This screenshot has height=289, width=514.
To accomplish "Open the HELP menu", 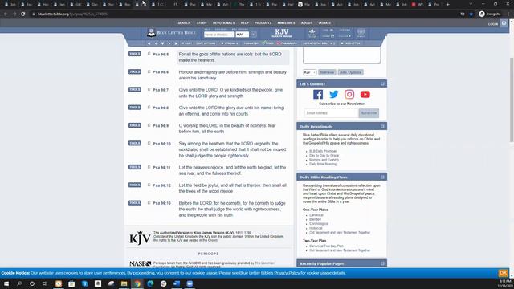I will tap(245, 23).
